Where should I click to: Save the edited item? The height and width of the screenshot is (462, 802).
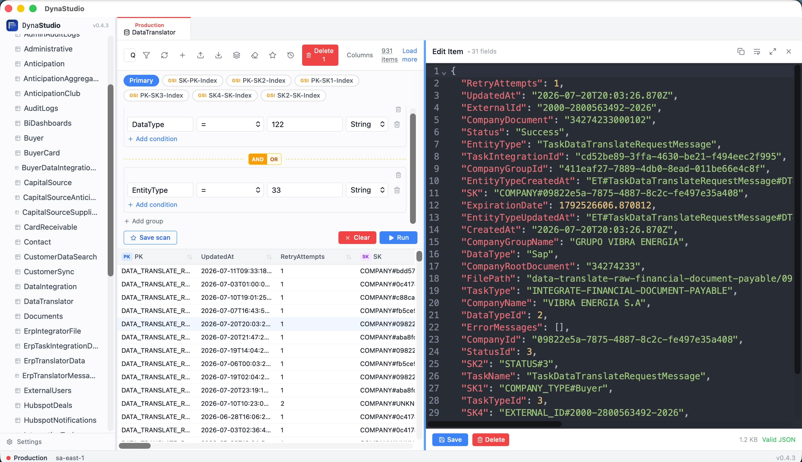[450, 440]
